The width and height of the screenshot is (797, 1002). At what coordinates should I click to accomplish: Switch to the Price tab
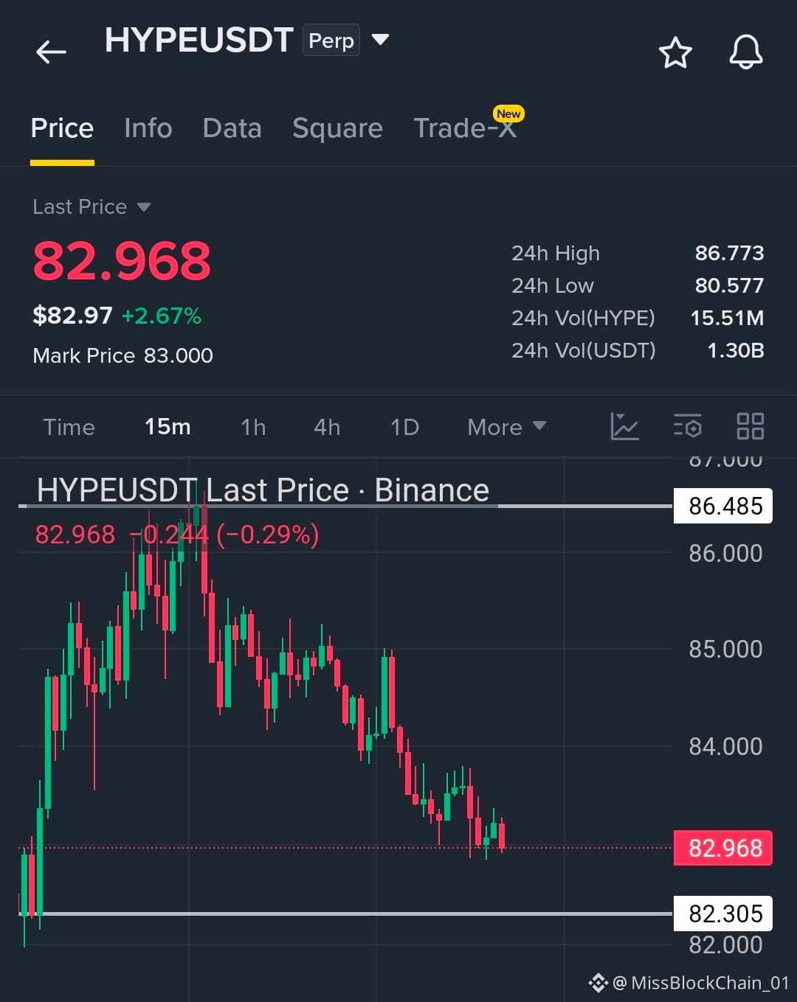click(62, 128)
